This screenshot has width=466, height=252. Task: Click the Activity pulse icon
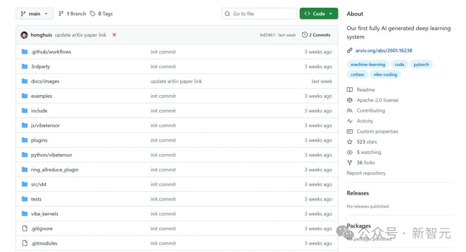click(x=350, y=121)
